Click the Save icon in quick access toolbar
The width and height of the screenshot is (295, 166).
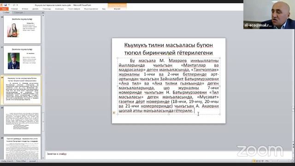pyautogui.click(x=6, y=5)
